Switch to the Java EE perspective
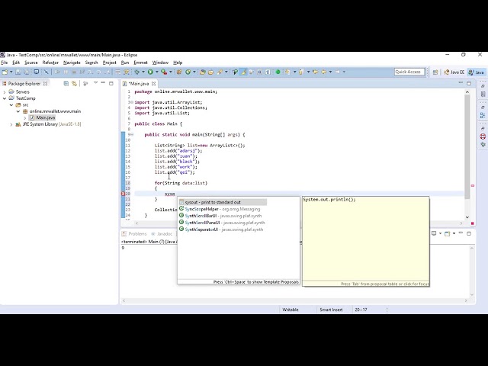Screen dimensions: 488x366 454,72
